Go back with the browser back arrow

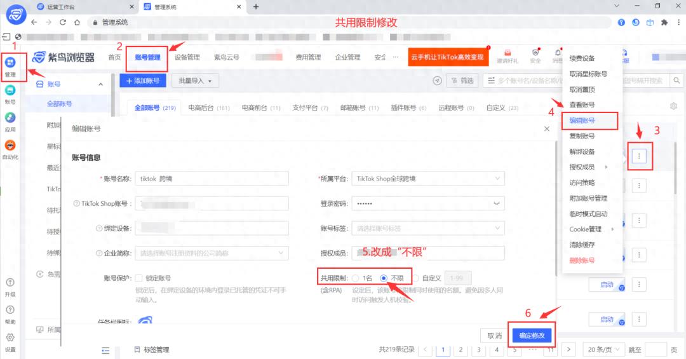coord(34,22)
